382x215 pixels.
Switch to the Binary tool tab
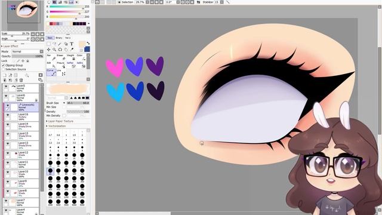click(x=59, y=38)
